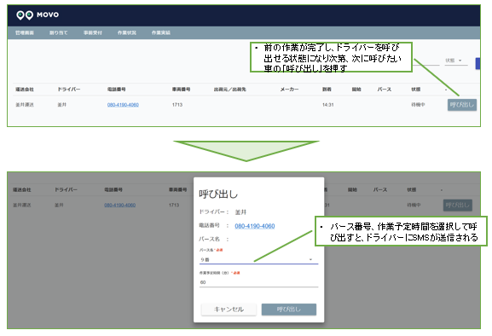The image size is (492, 336).
Task: Open phone link 080-4190-4060 in top table
Action: [123, 105]
